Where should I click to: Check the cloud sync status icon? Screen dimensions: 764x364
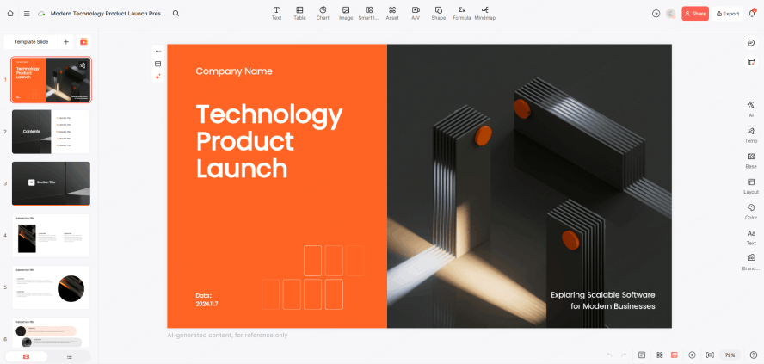click(x=41, y=14)
